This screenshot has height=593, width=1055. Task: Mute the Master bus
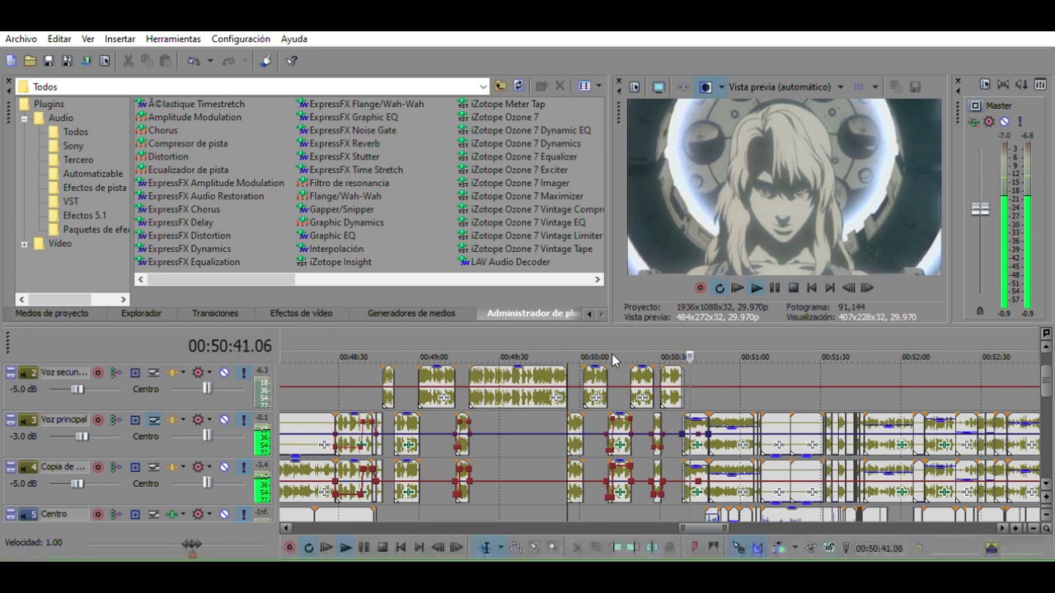coord(1004,122)
